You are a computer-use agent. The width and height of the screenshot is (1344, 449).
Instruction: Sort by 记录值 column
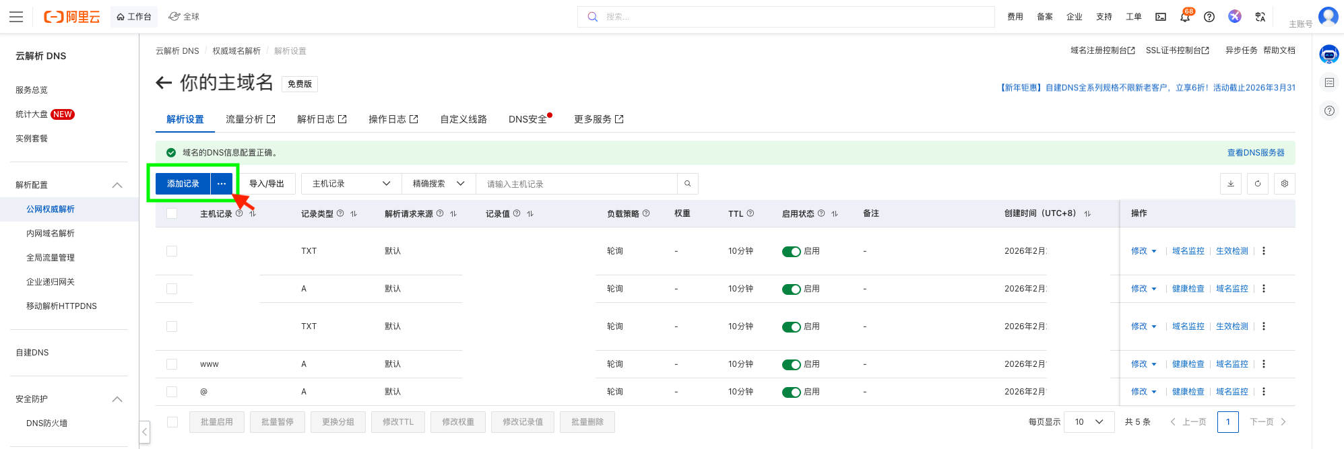coord(530,213)
